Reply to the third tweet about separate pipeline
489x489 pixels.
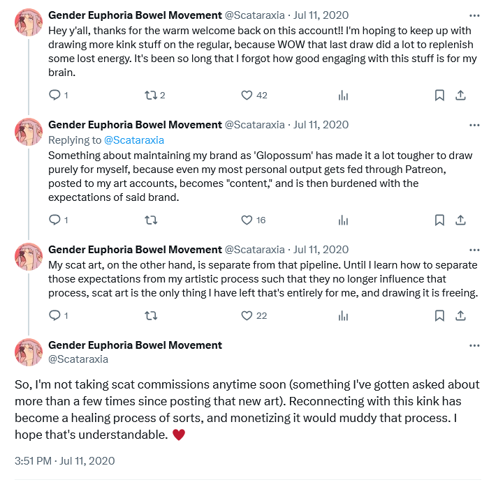[x=55, y=316]
